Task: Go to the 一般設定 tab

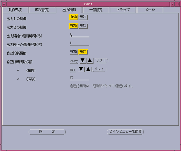Action: click(x=96, y=10)
